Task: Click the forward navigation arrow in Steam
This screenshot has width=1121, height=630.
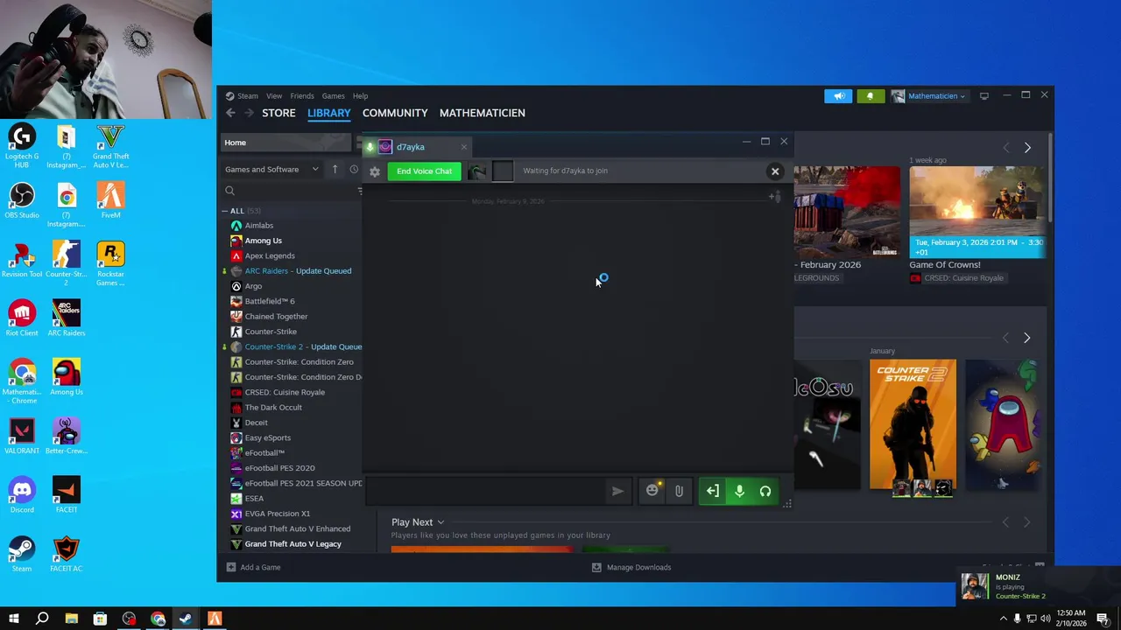Action: click(x=249, y=113)
